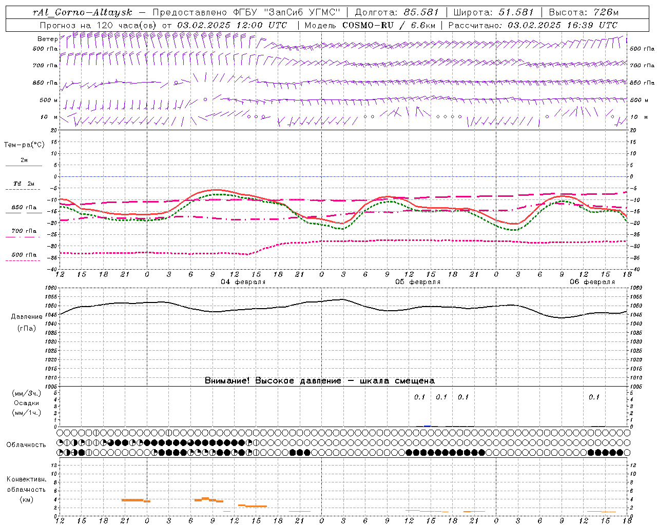Click the 0.1 precipitation value on 06 февраля
Viewport: 657px width, 525px height.
[x=594, y=397]
